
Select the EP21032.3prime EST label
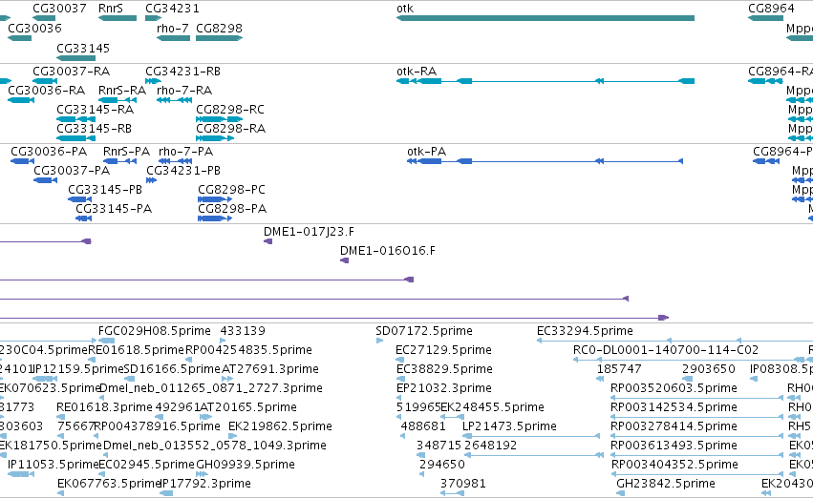pyautogui.click(x=444, y=389)
